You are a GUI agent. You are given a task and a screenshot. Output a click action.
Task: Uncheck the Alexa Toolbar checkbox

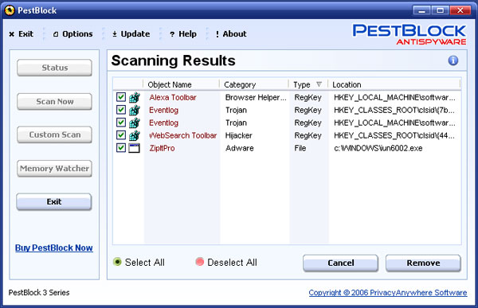pyautogui.click(x=121, y=97)
